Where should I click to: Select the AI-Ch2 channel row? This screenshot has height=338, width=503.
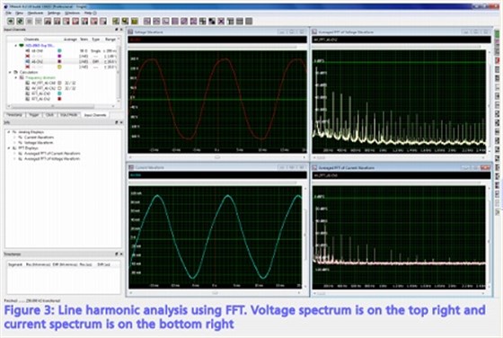coord(63,61)
